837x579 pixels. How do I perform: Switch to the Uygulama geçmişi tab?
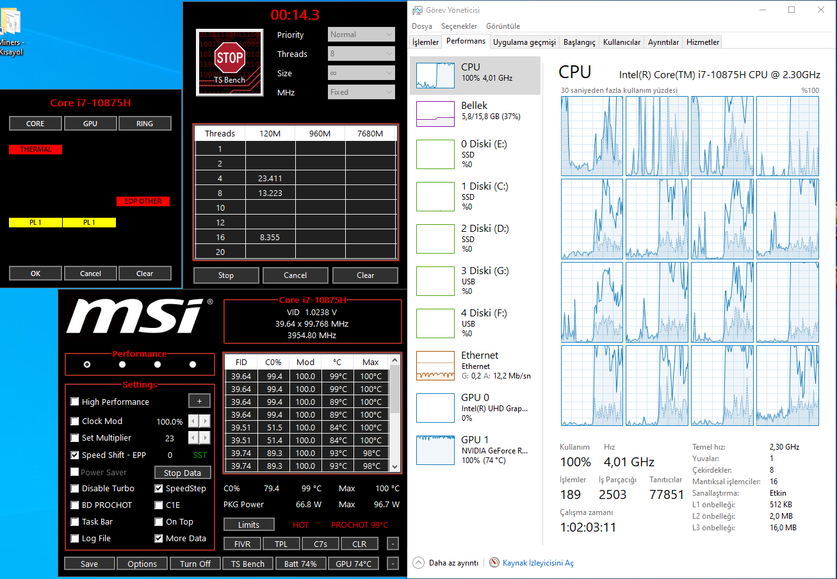[x=524, y=42]
